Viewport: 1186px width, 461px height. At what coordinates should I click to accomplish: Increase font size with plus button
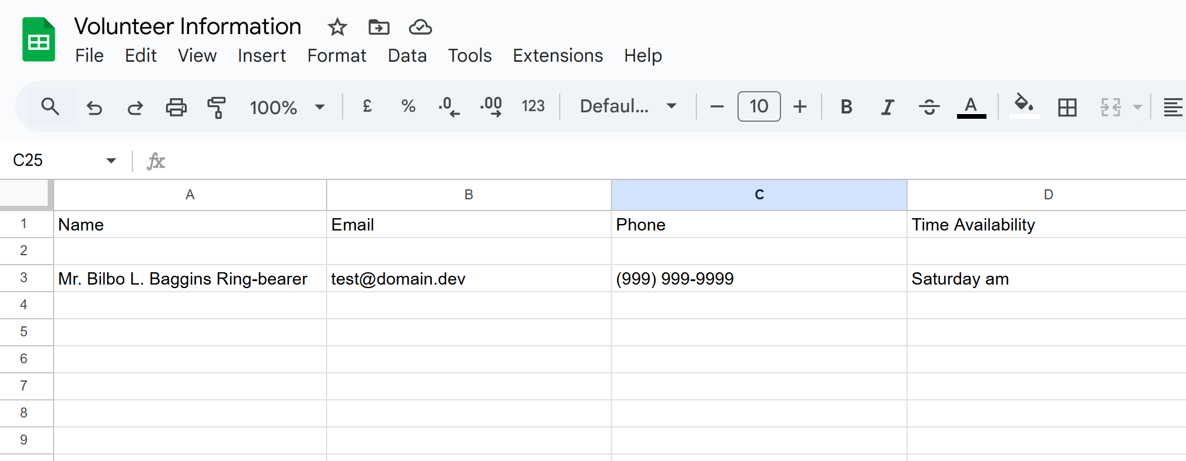pos(799,106)
